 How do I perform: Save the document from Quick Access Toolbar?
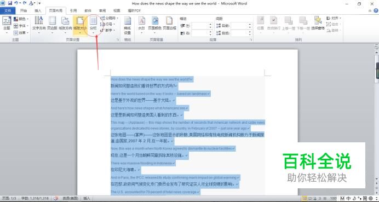[10, 3]
